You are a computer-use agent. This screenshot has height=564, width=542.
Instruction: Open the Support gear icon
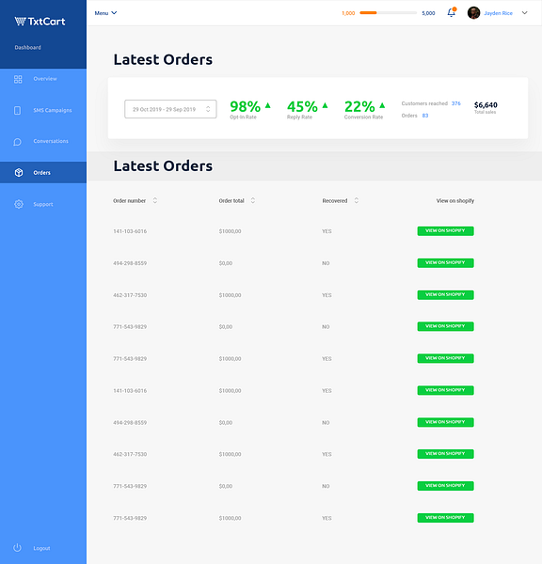pos(19,204)
